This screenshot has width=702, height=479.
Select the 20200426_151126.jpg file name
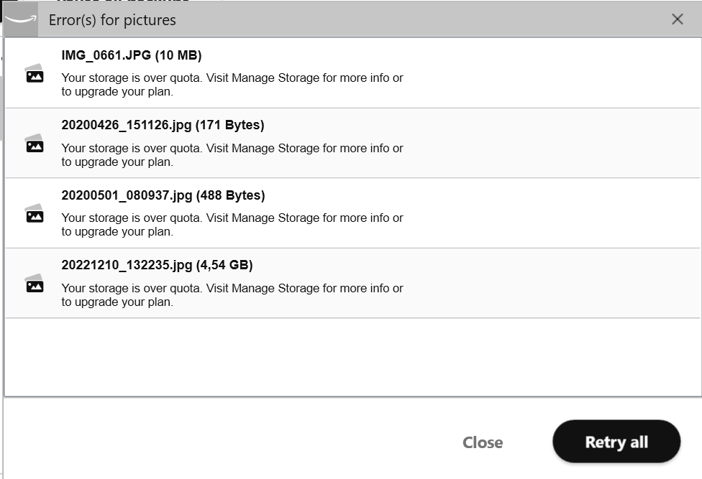coord(127,125)
